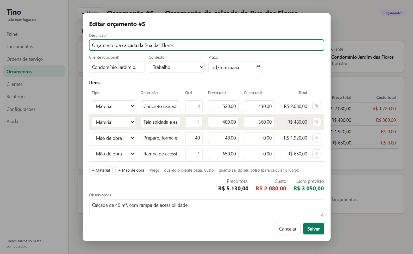Screen dimensions: 413x254
Task: Click the Concreto usinado description field
Action: tap(160, 106)
